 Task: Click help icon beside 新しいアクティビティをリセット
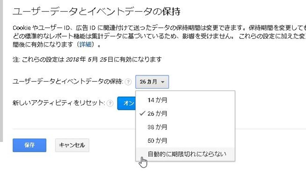110,103
